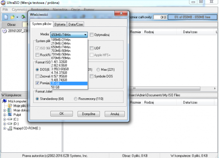This screenshot has height=158, width=219.
Task: Select the Mój komputer computer icon
Action: (5, 101)
